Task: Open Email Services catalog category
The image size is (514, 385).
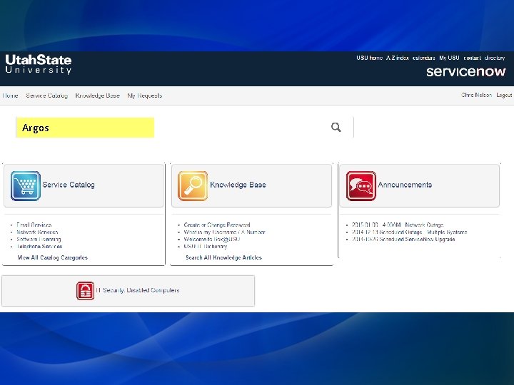Action: coord(34,225)
